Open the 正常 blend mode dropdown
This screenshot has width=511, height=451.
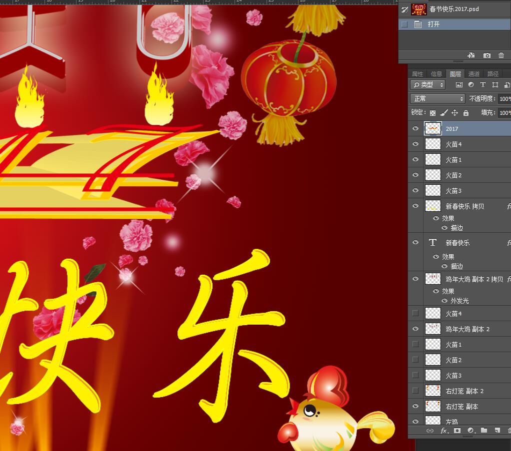[x=437, y=99]
